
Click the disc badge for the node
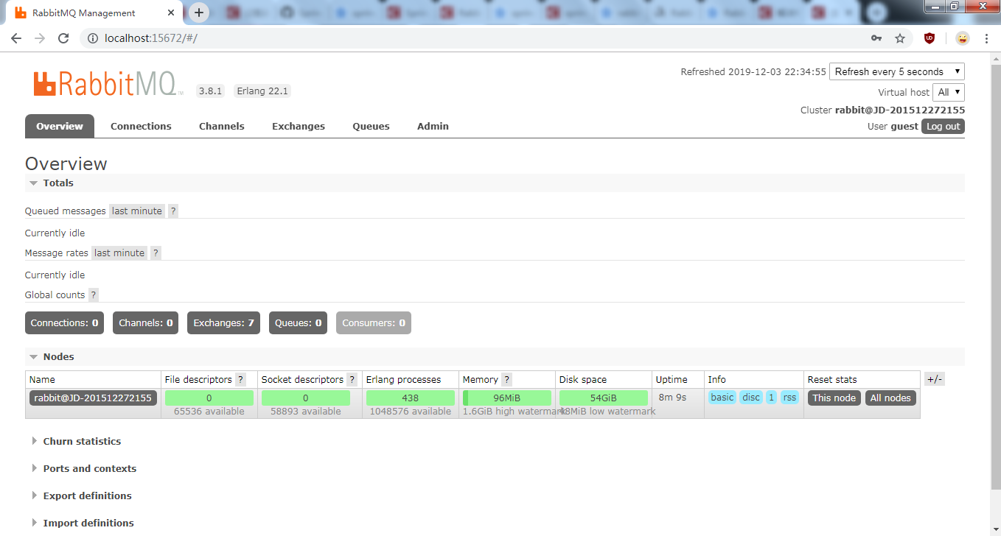coord(751,397)
